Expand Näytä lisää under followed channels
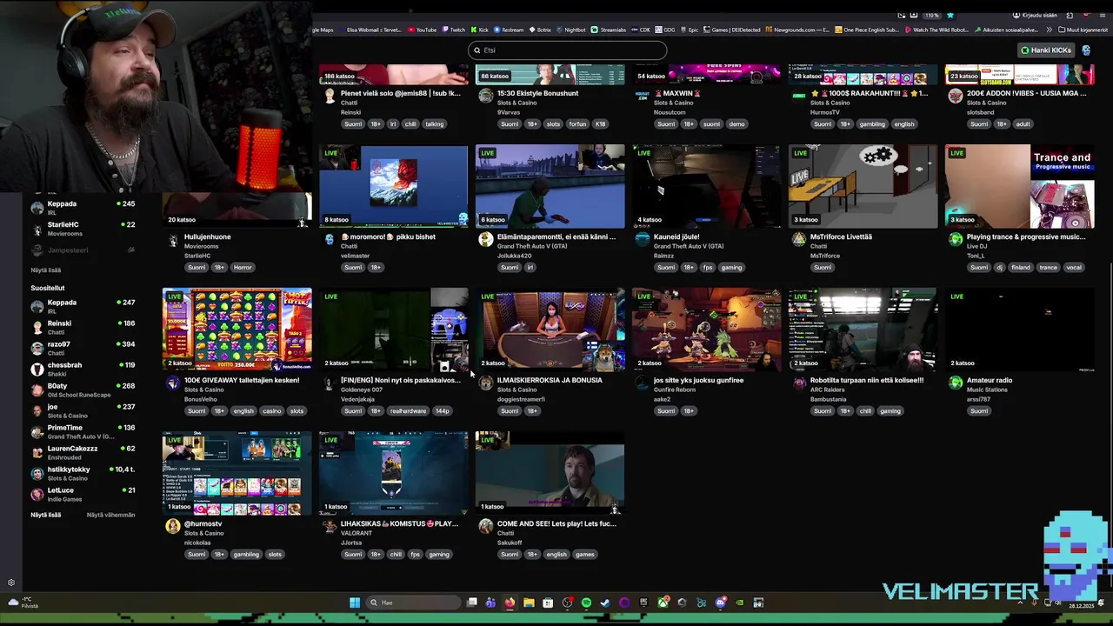Image resolution: width=1113 pixels, height=626 pixels. (x=46, y=270)
